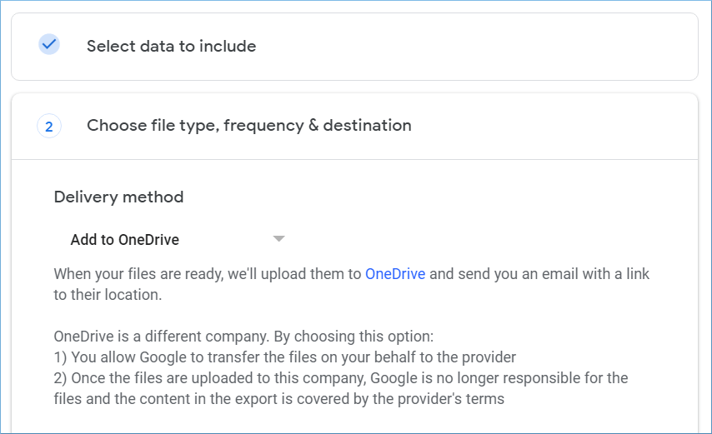Click the "to their location." text line

(108, 295)
